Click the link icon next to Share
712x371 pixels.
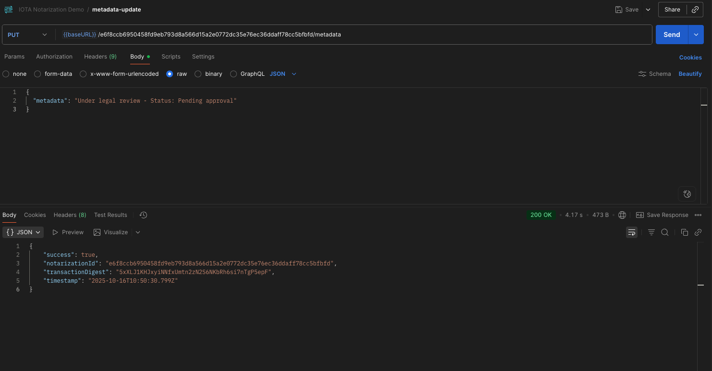695,10
